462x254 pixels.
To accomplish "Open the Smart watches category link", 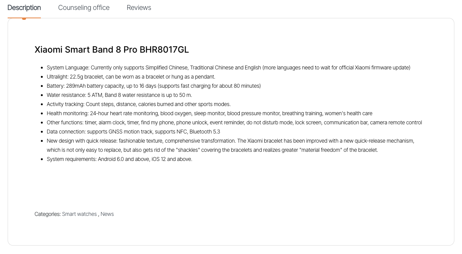I will pyautogui.click(x=79, y=214).
